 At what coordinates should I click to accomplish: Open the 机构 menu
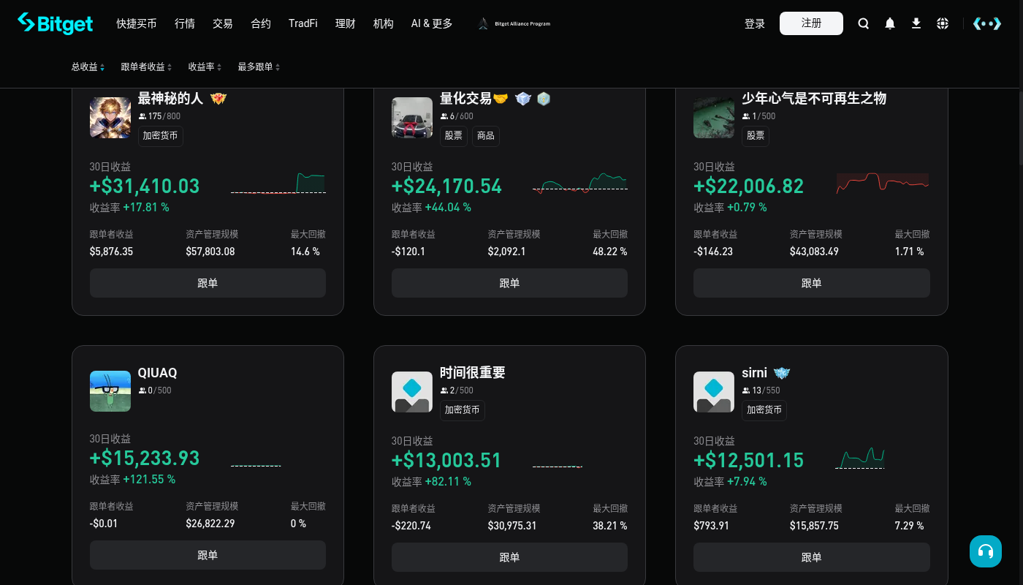click(x=384, y=23)
